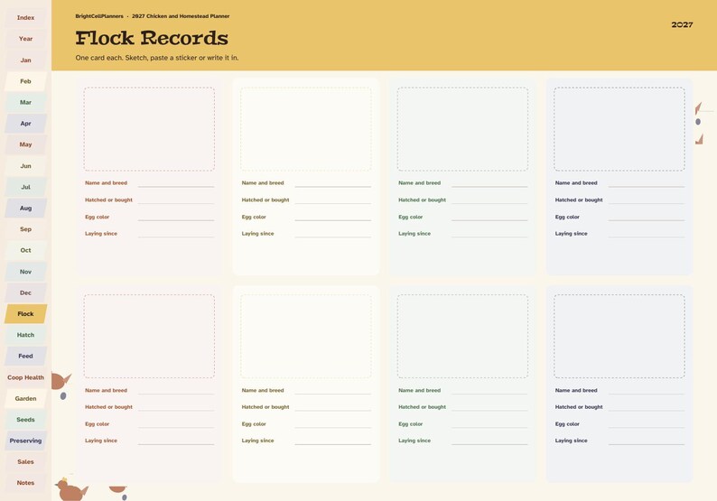Open the Hatch tab
Image resolution: width=717 pixels, height=501 pixels.
pyautogui.click(x=25, y=335)
